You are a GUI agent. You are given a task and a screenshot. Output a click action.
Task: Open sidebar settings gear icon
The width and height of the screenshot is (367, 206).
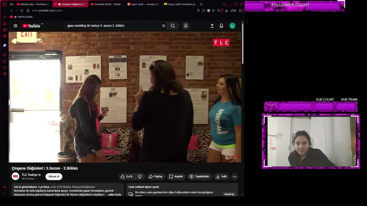(5, 74)
